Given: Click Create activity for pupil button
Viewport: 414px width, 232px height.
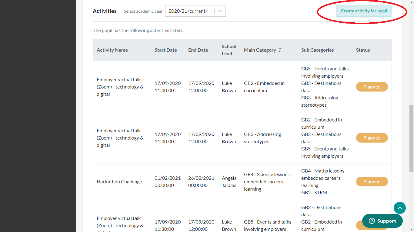Looking at the screenshot, I should pyautogui.click(x=364, y=11).
